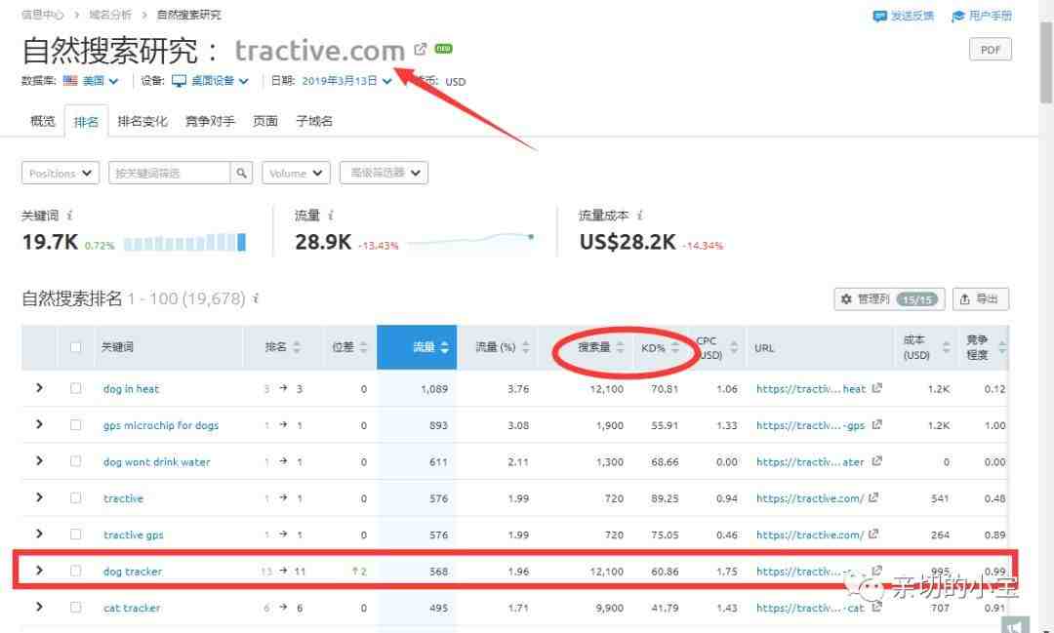Open the 数据库 美国 database dropdown
This screenshot has height=633, width=1054.
pos(92,81)
